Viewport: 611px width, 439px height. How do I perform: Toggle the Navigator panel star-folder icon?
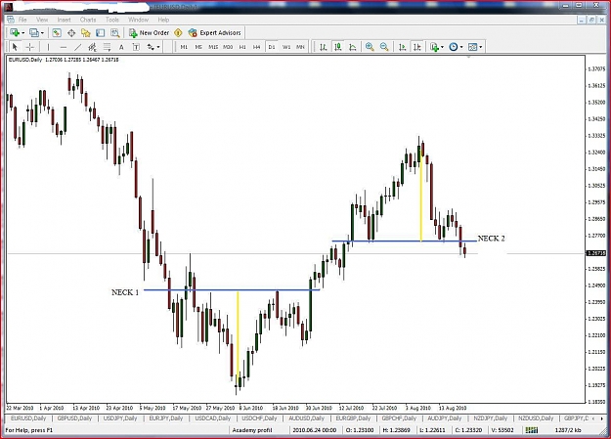point(86,32)
